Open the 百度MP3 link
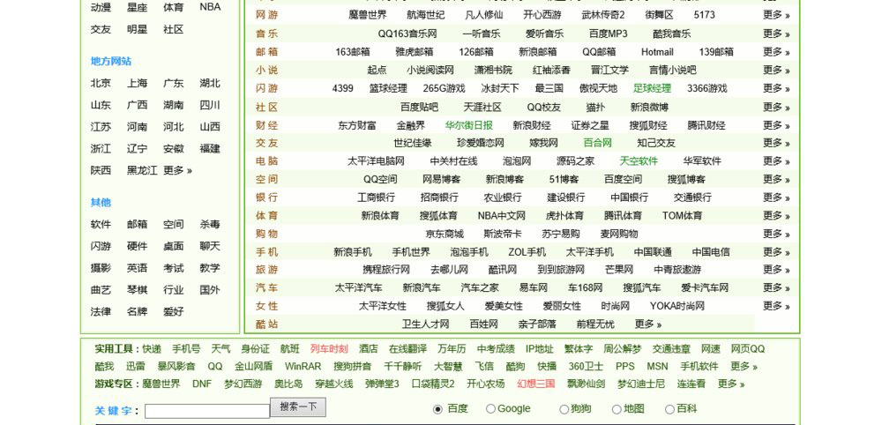The width and height of the screenshot is (882, 425). point(608,34)
